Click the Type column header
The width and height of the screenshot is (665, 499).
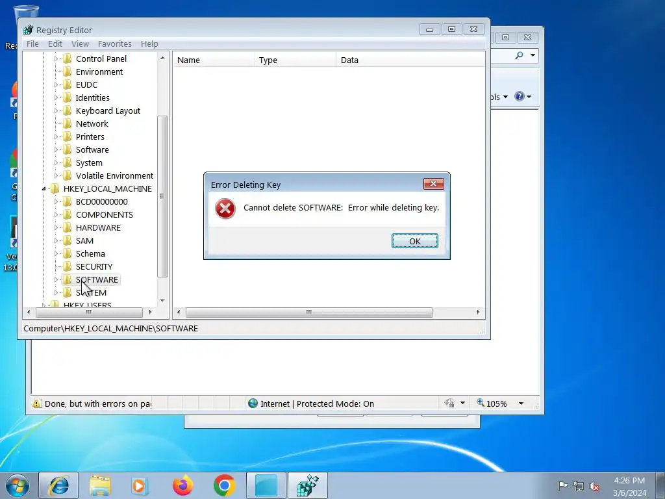[295, 60]
